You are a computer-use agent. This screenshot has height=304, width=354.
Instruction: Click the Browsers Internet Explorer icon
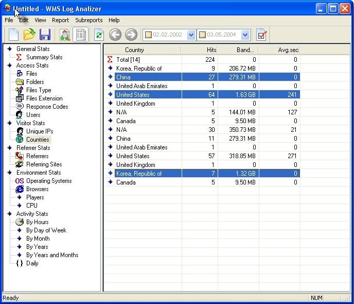click(x=20, y=189)
